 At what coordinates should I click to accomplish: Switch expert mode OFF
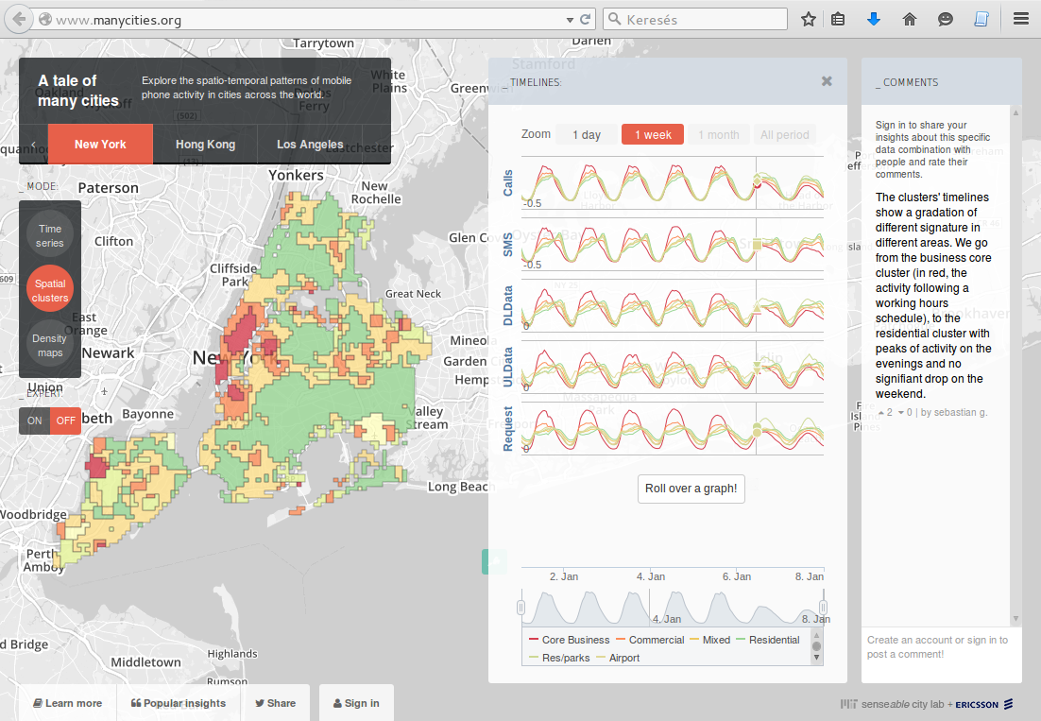(65, 421)
